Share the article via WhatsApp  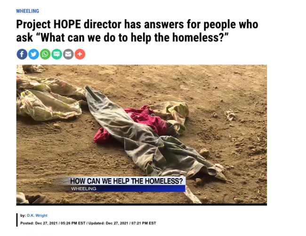click(45, 54)
